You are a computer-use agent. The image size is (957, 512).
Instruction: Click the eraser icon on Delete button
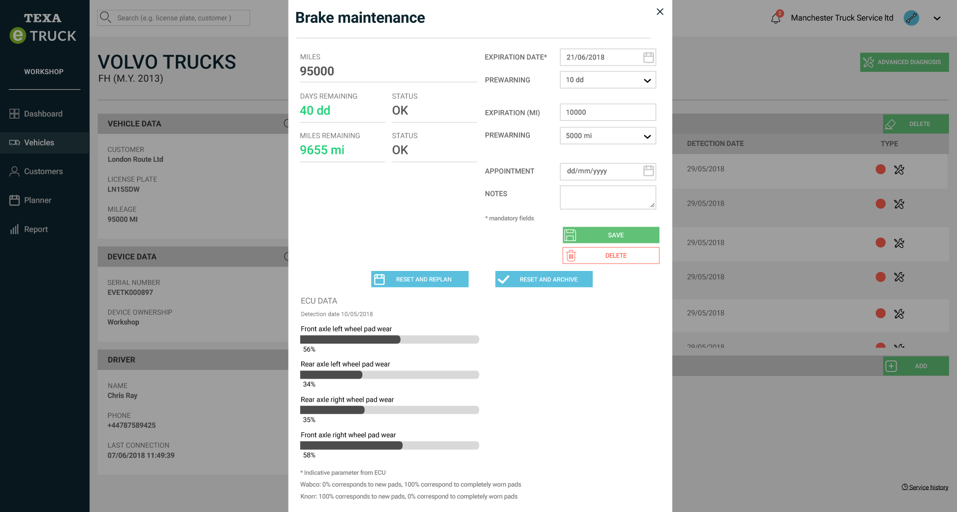point(890,124)
